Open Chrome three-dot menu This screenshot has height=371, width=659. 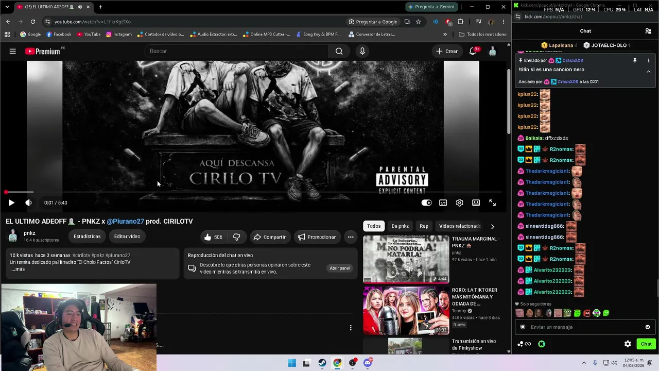(x=504, y=22)
